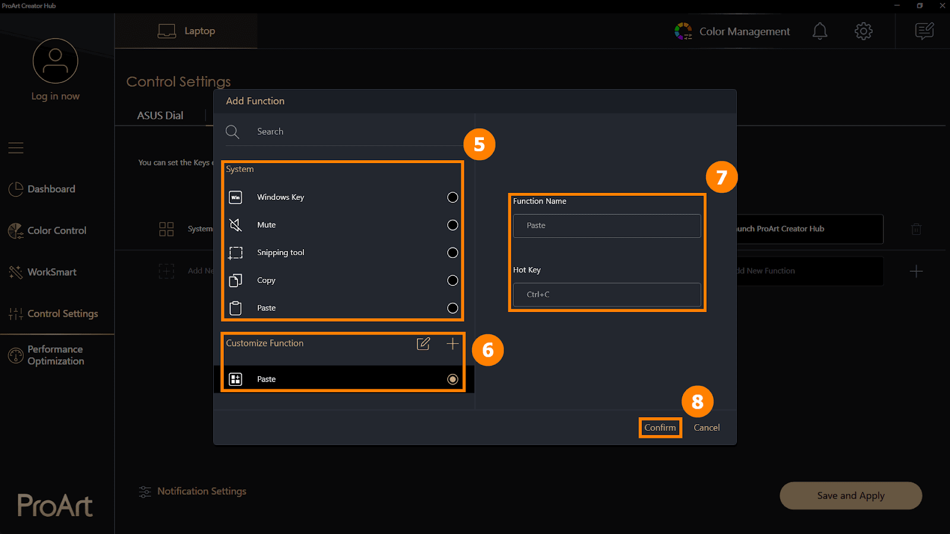Delete the Launch ProArt Creator Hub entry
Viewport: 950px width, 534px height.
pos(916,229)
